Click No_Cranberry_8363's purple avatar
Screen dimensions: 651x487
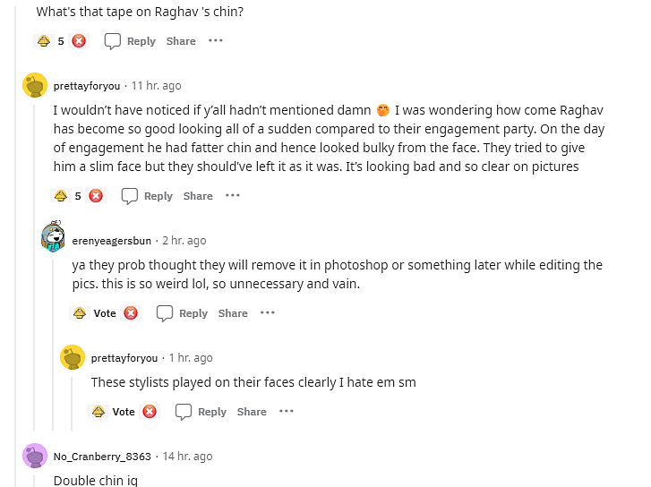[x=35, y=456]
